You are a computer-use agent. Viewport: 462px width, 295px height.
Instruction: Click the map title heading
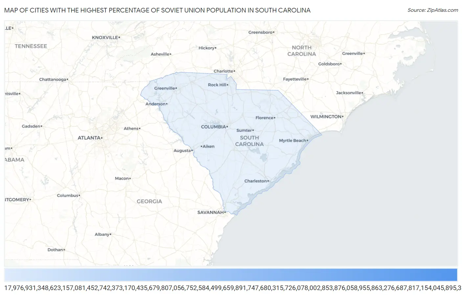[x=157, y=10]
